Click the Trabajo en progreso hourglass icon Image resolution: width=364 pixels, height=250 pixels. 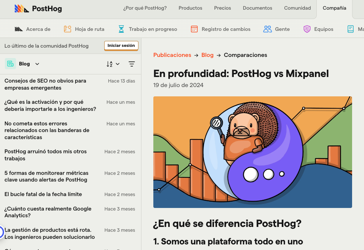121,28
